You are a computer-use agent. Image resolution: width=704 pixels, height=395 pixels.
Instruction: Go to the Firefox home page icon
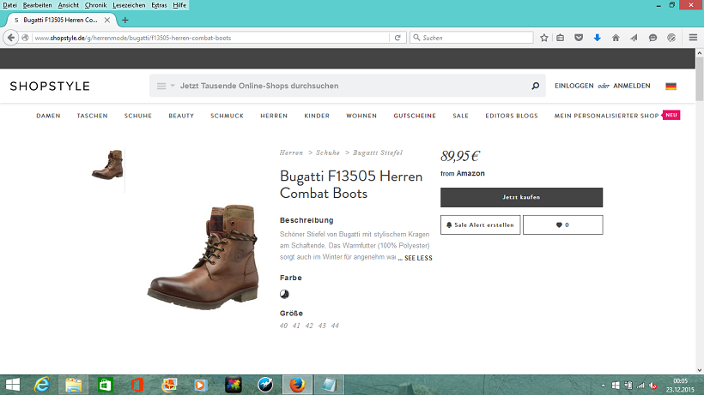pos(616,38)
